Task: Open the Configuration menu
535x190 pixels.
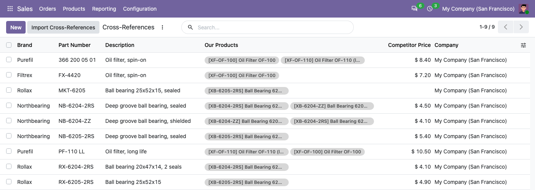Action: click(x=140, y=9)
